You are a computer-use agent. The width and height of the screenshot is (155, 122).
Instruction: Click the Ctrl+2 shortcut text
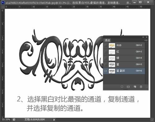[139, 45]
